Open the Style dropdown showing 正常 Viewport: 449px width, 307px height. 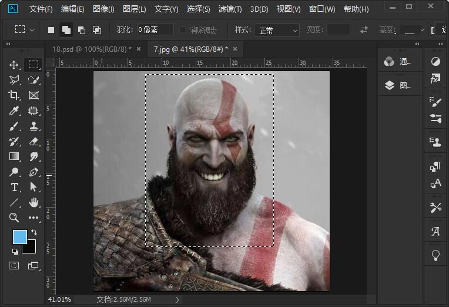tap(277, 31)
